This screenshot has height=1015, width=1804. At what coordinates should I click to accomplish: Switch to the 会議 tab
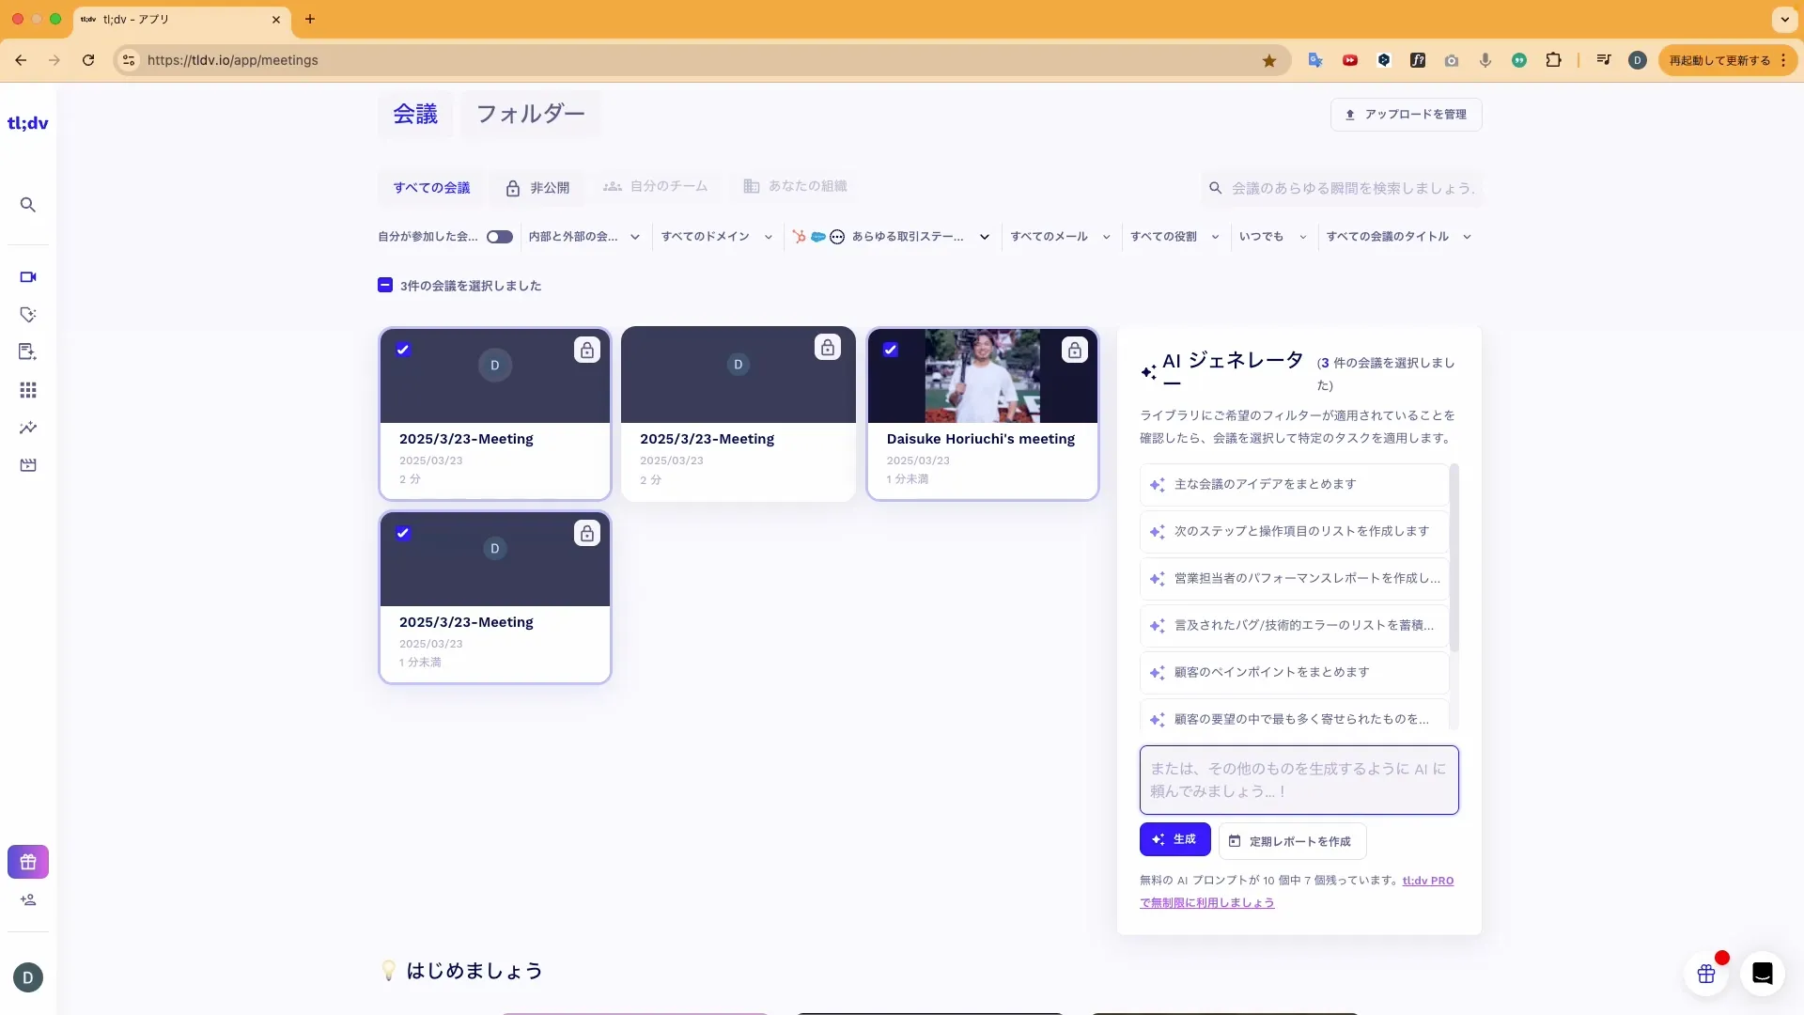[415, 115]
